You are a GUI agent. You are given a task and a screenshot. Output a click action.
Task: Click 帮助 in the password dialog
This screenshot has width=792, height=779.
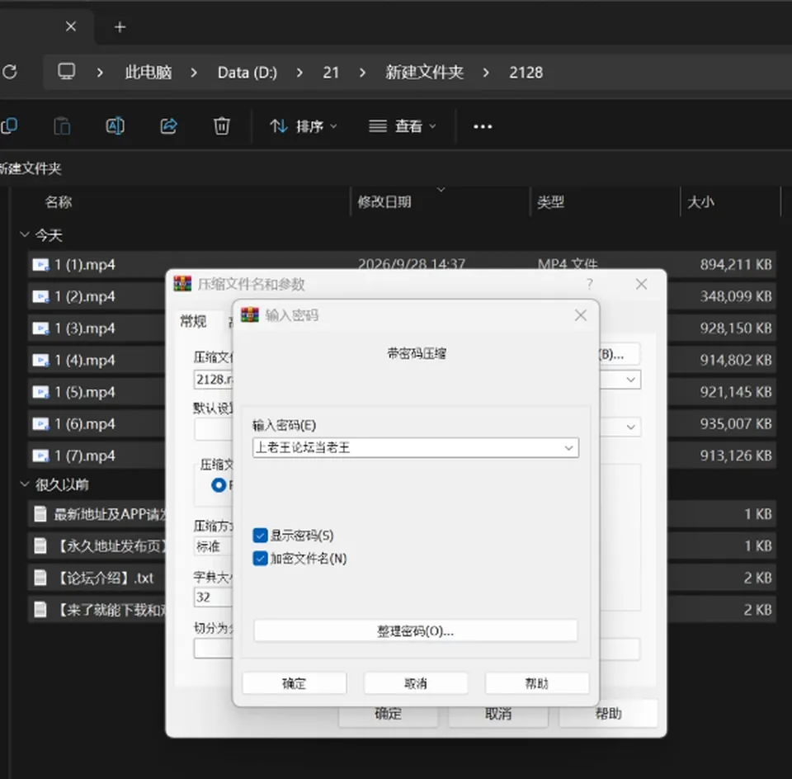537,683
